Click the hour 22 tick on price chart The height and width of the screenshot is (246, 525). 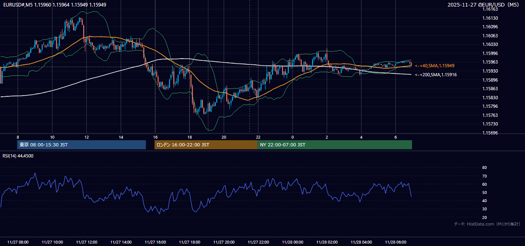click(258, 137)
